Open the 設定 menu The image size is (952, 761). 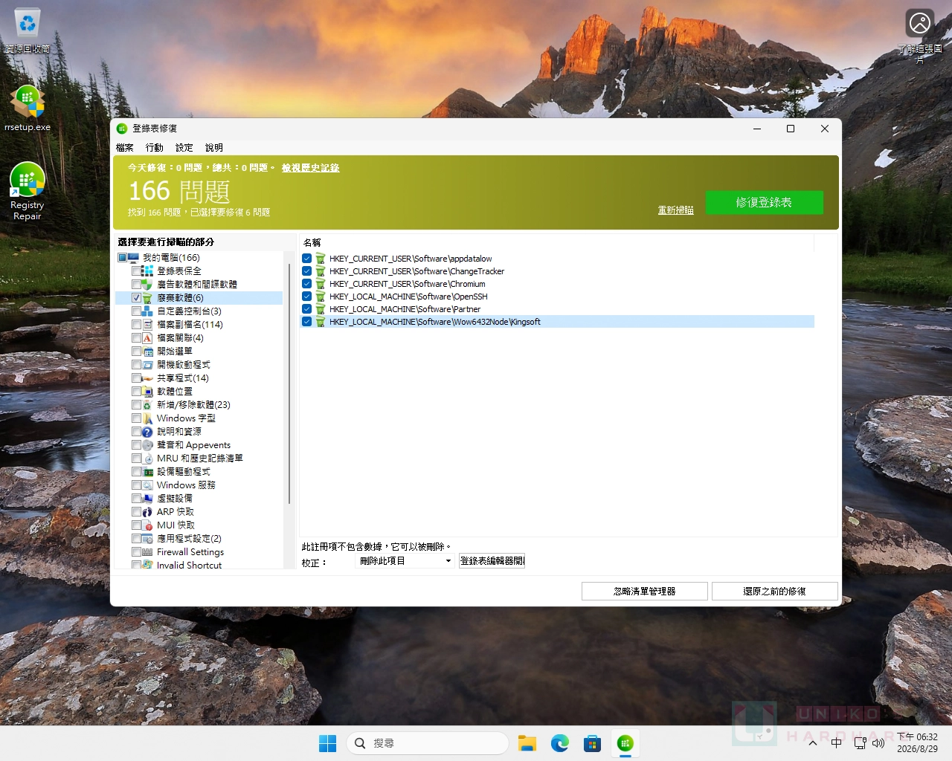184,147
